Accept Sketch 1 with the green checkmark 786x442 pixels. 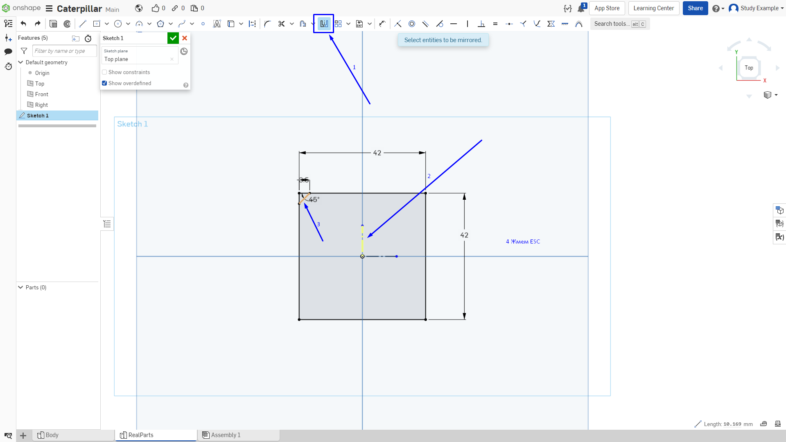(173, 38)
